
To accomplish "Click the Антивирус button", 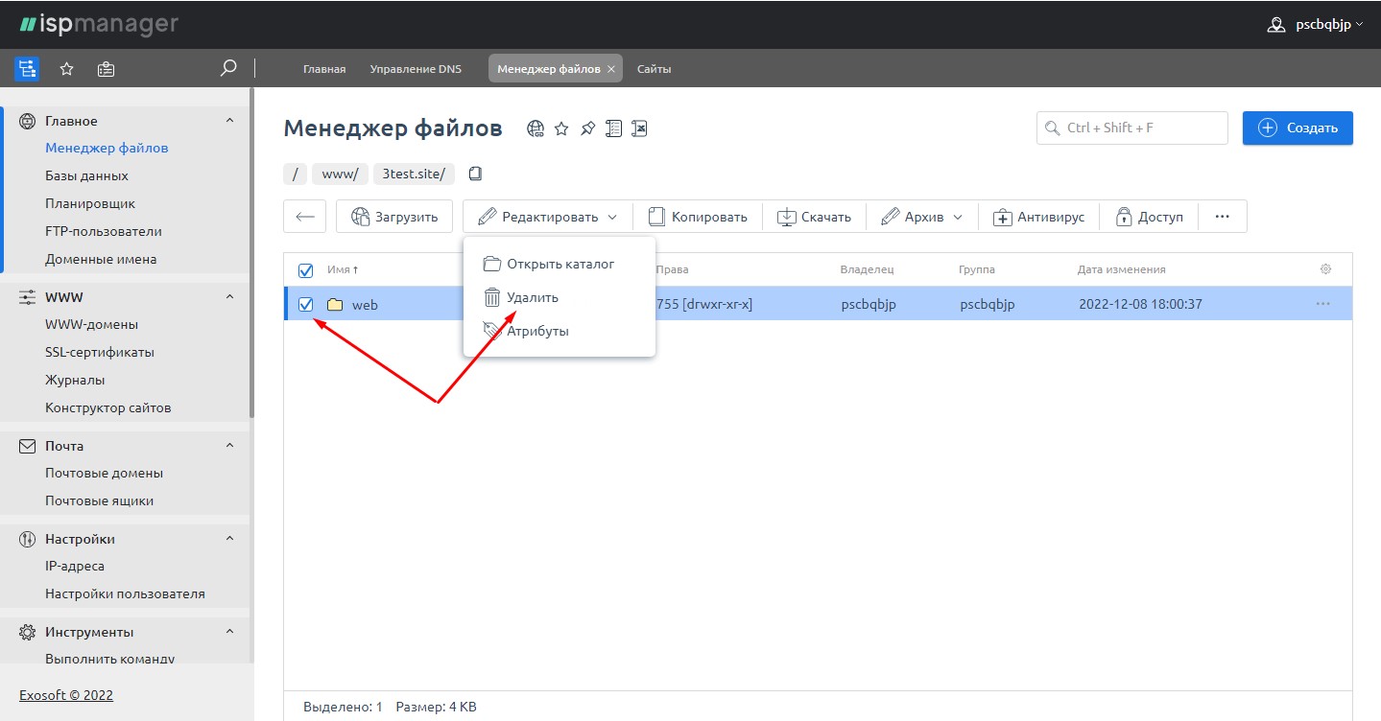I will [1038, 217].
